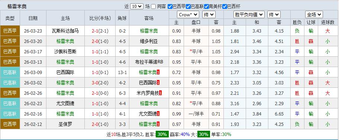Click the 布拉干蒂诺RB away team link
339x140 pixels.
click(149, 62)
